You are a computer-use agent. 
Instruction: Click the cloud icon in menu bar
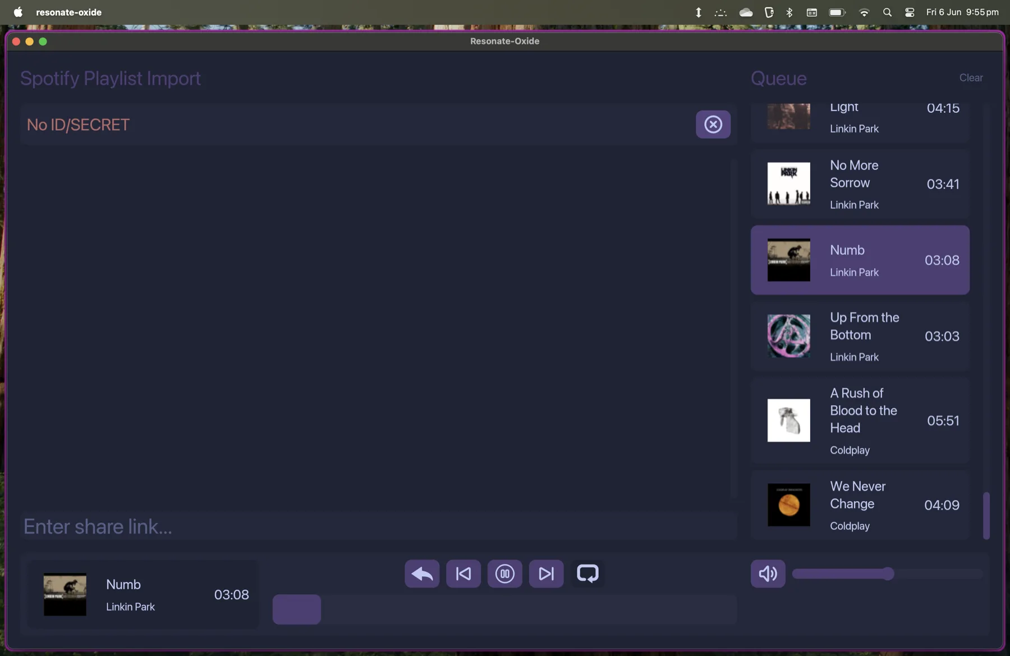(x=746, y=12)
